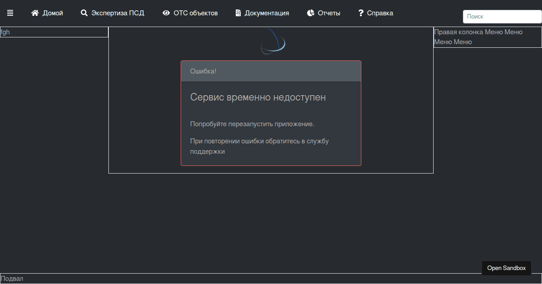
Task: Select Экспертиза ПСД in the navbar
Action: 118,13
